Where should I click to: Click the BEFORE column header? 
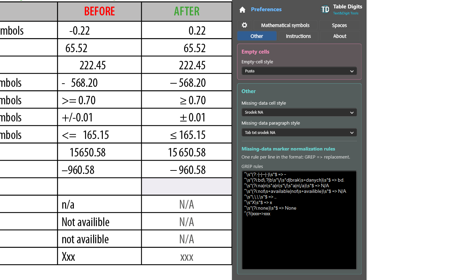(99, 12)
